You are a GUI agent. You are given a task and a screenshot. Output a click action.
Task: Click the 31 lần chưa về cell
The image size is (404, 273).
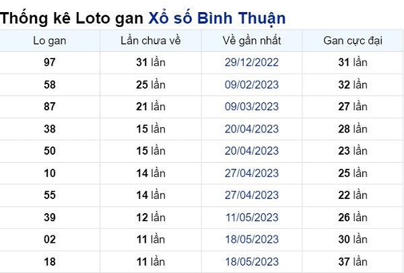click(x=151, y=63)
